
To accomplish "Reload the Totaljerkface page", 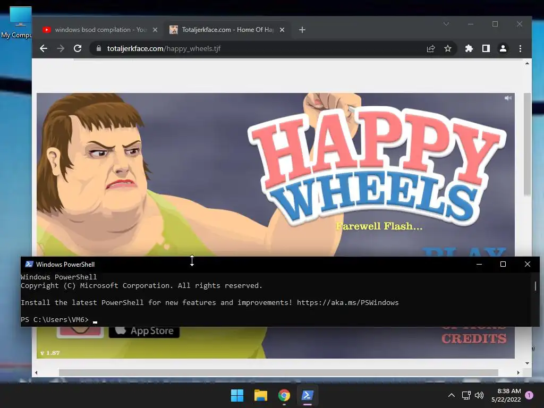I will click(78, 48).
